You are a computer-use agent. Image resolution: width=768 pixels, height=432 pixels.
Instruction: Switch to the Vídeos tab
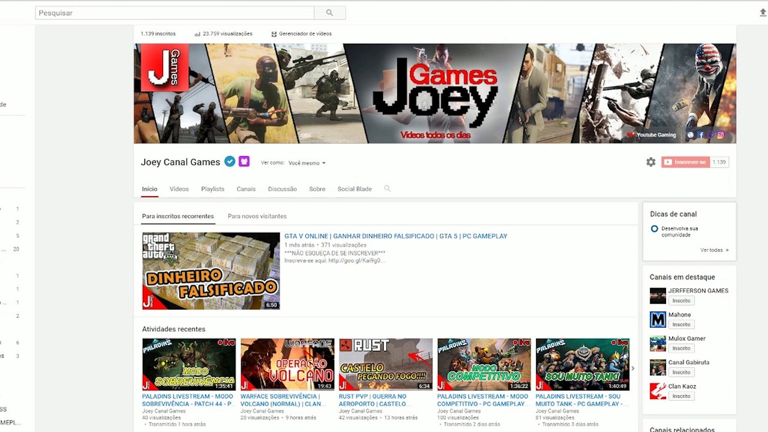179,189
